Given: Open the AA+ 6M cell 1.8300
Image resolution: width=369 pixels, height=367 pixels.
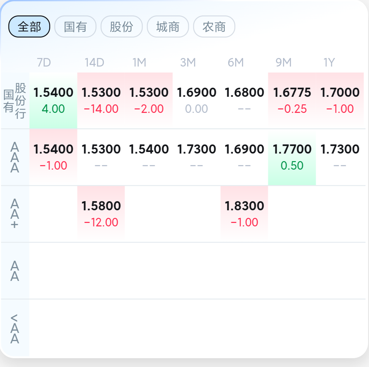Looking at the screenshot, I should (x=244, y=214).
